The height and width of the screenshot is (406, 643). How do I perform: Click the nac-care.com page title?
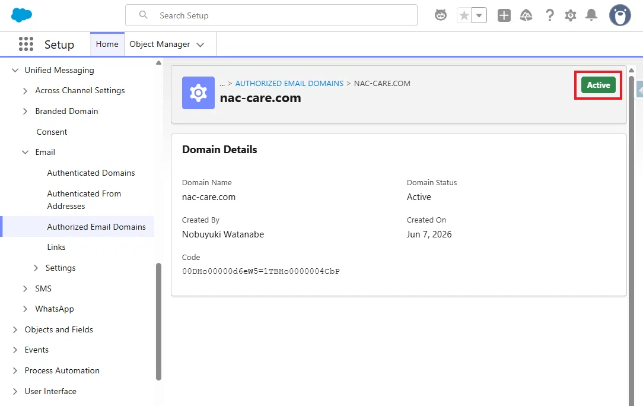click(x=260, y=98)
